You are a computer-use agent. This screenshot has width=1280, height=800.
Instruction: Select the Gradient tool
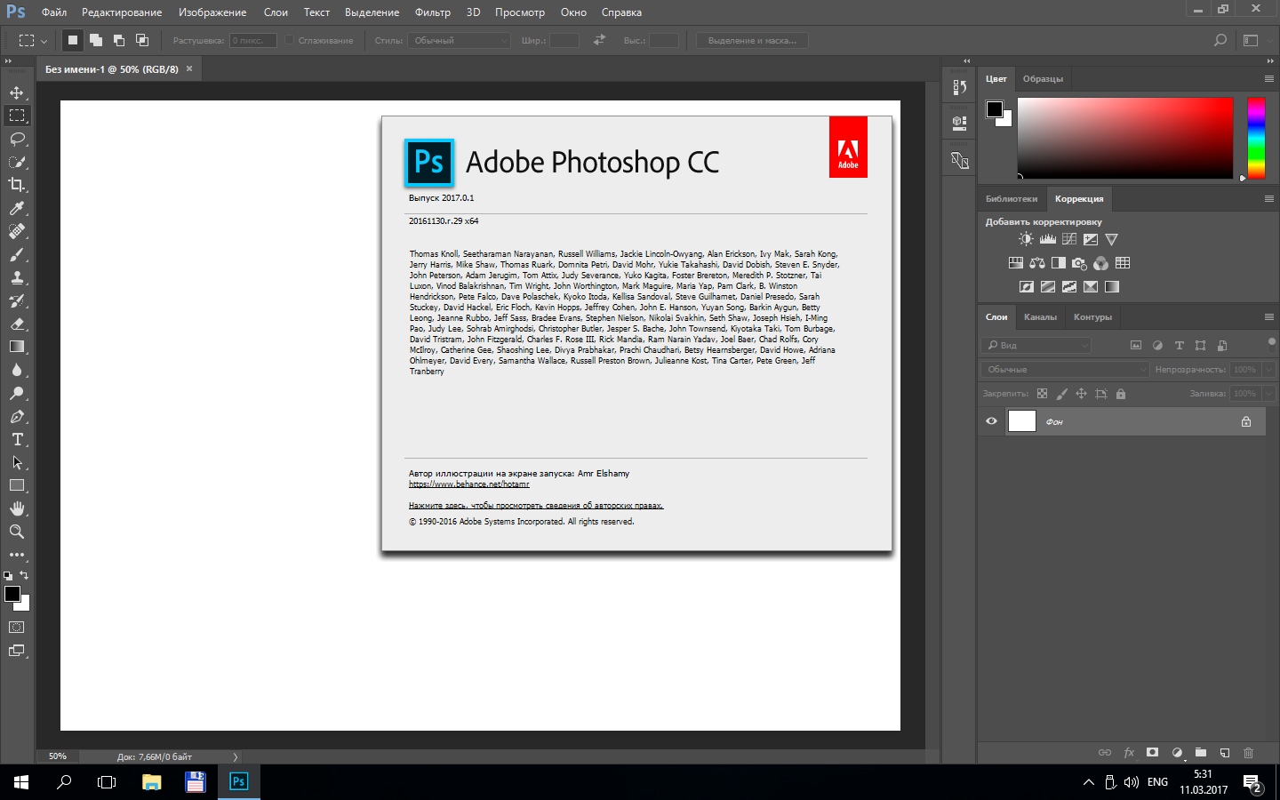pos(17,347)
